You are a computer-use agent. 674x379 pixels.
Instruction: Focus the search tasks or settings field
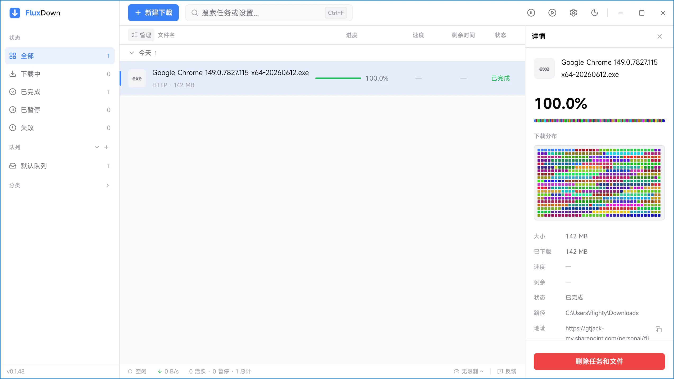[x=269, y=13]
